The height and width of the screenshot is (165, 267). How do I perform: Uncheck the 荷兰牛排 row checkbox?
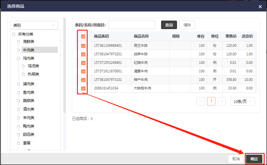(83, 46)
